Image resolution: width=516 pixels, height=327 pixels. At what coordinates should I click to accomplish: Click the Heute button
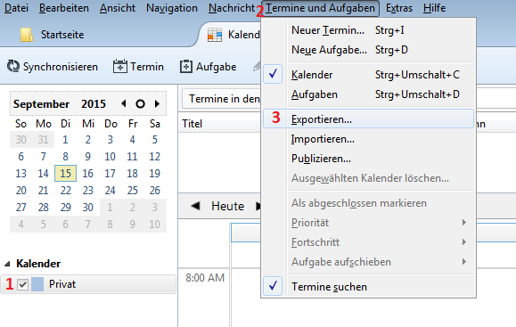[228, 206]
